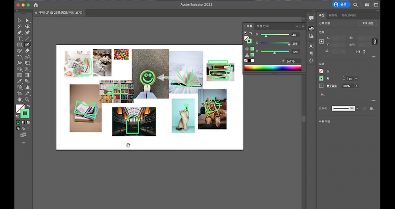Select the Direct Selection tool
This screenshot has height=209, width=395.
pyautogui.click(x=27, y=21)
